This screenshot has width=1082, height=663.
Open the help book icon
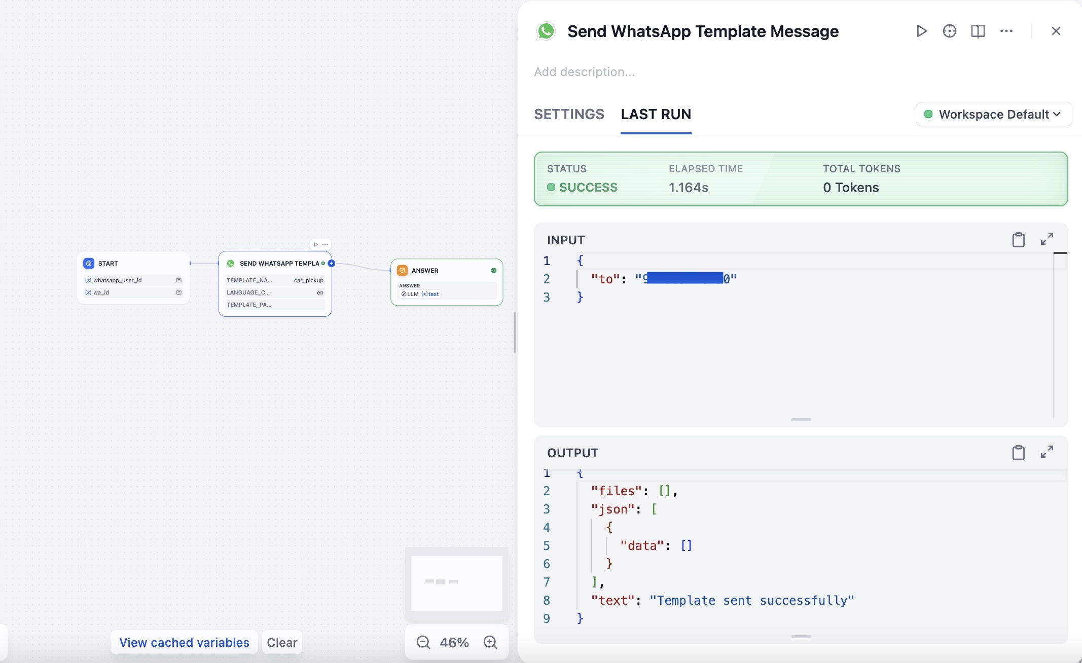click(x=978, y=31)
